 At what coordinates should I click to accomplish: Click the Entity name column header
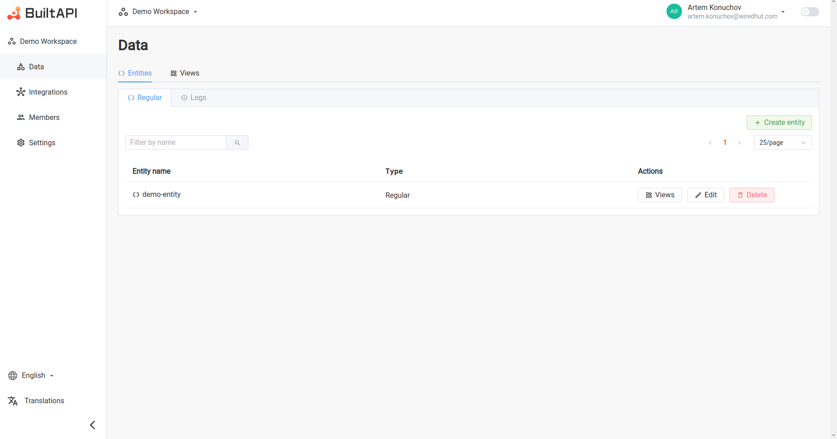click(151, 171)
